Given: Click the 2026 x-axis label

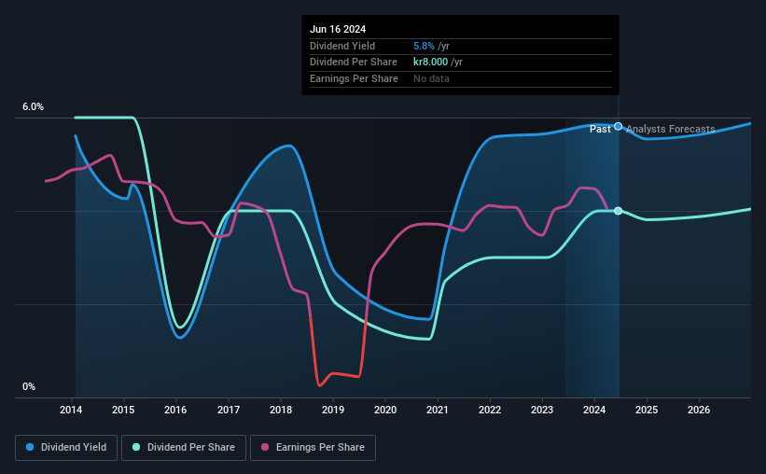Looking at the screenshot, I should (699, 410).
